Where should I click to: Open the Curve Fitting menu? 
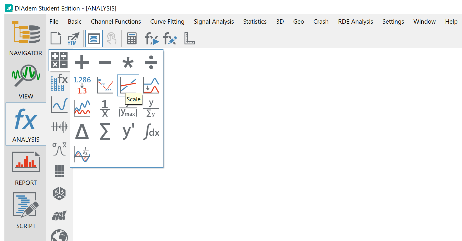167,22
